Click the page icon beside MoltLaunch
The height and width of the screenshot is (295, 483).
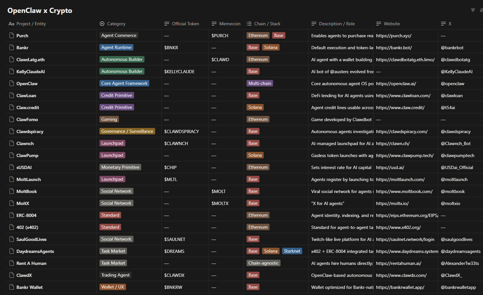pyautogui.click(x=12, y=179)
